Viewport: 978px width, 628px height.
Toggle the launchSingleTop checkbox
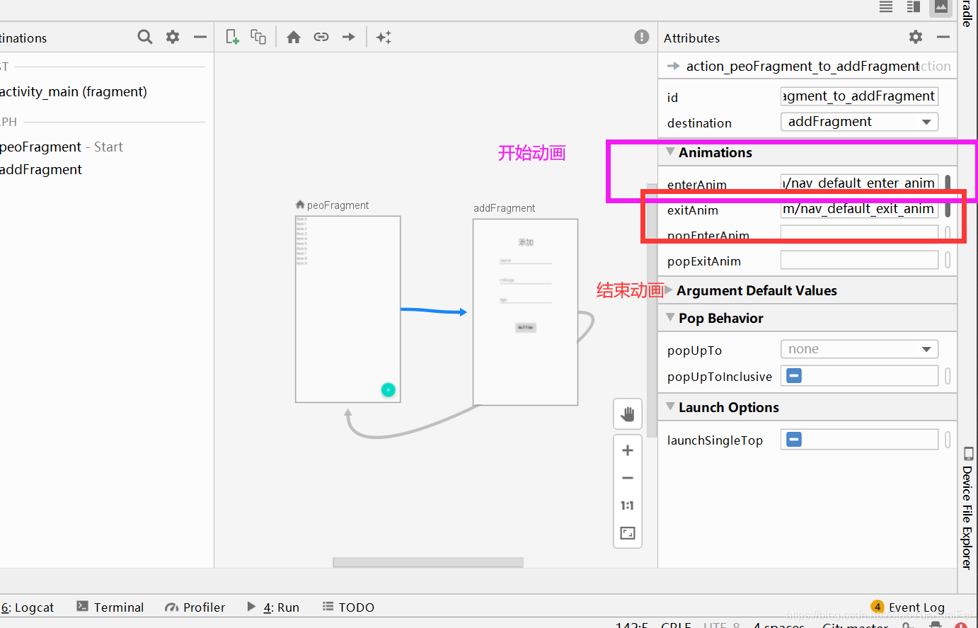click(794, 440)
